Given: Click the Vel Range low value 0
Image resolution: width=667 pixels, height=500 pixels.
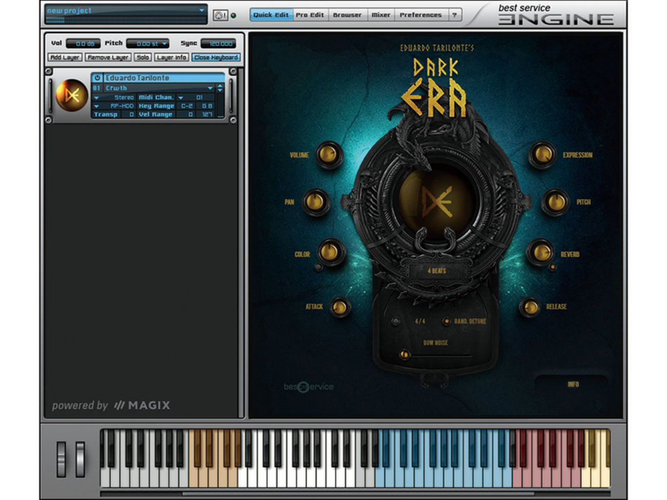Looking at the screenshot, I should coord(187,114).
